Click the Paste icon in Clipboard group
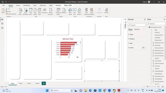Screen dimensions: 166x93 [x=3, y=10]
